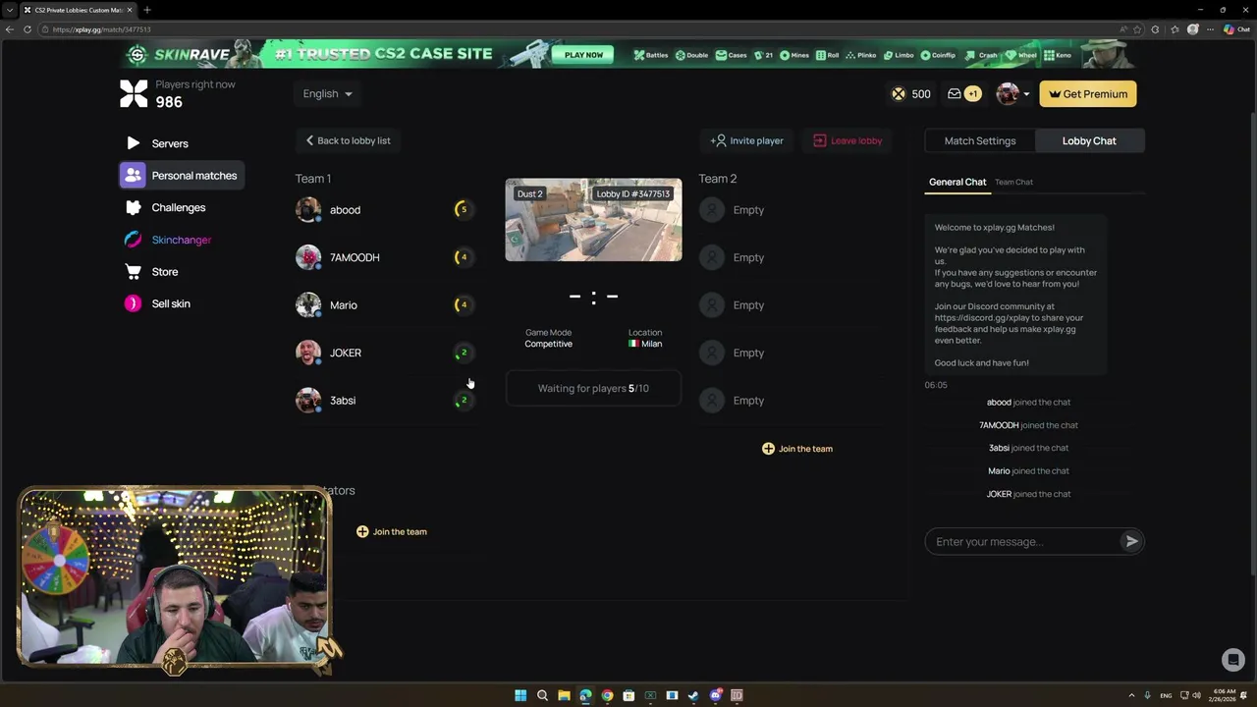Expand the English language dropdown

point(327,94)
